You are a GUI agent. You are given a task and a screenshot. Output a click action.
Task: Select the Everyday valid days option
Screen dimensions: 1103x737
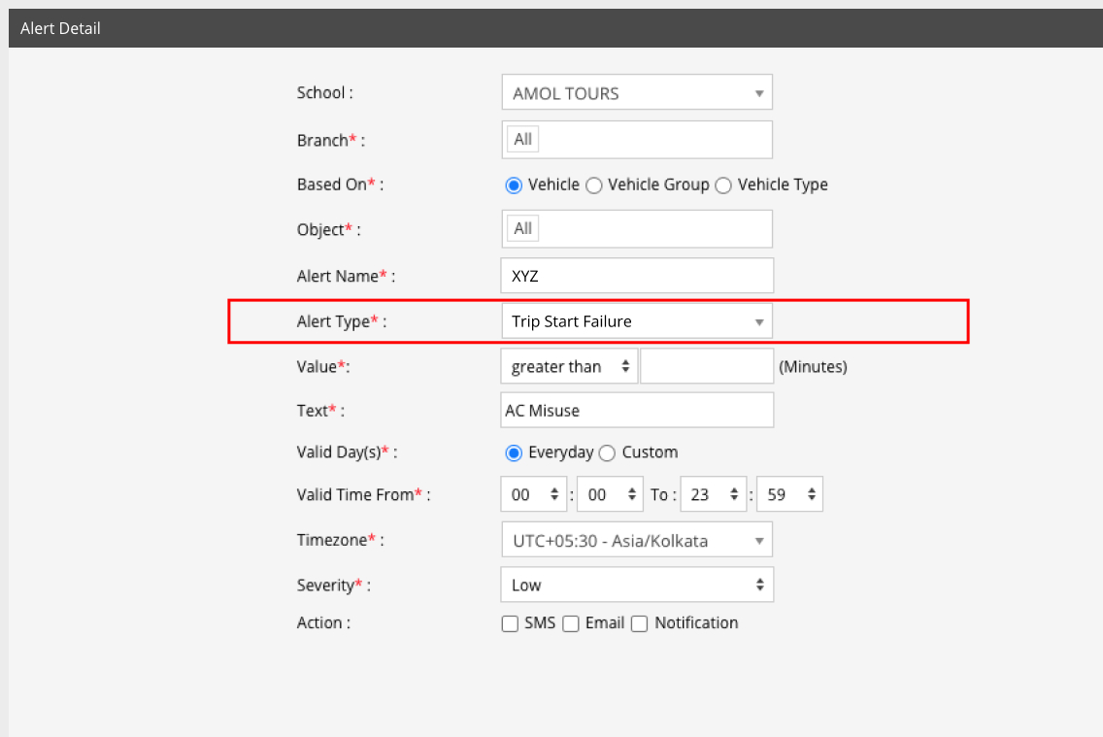[515, 453]
